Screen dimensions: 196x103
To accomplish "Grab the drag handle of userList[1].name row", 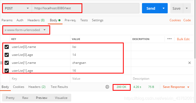I will tap(1, 63).
